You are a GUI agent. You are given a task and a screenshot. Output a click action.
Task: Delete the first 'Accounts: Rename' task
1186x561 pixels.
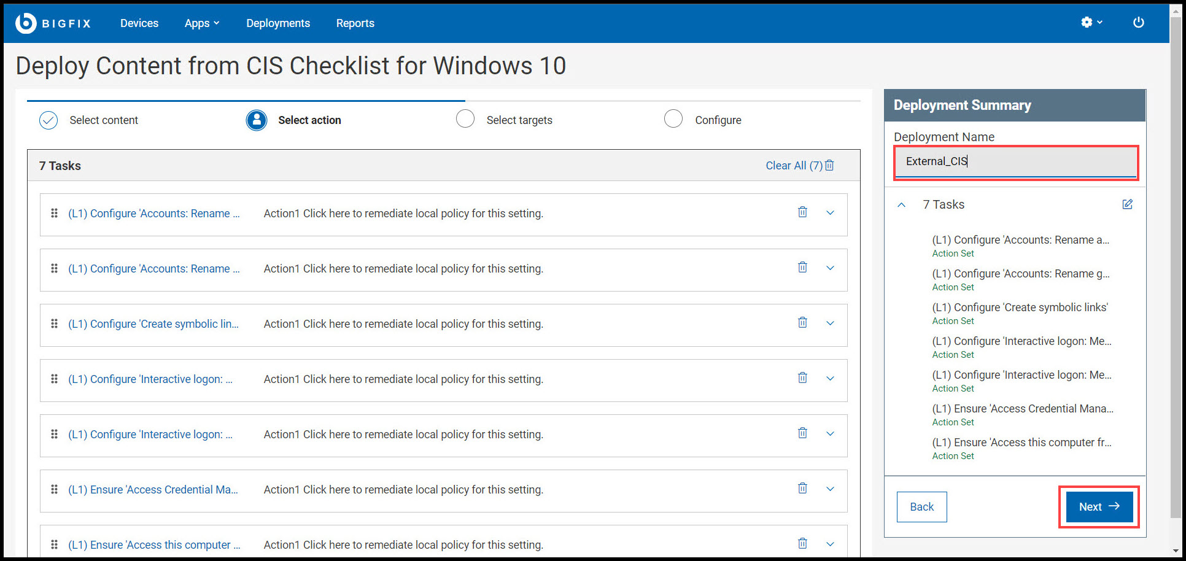[802, 212]
